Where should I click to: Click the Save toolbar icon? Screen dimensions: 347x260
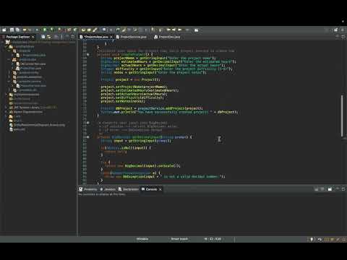(x=12, y=30)
